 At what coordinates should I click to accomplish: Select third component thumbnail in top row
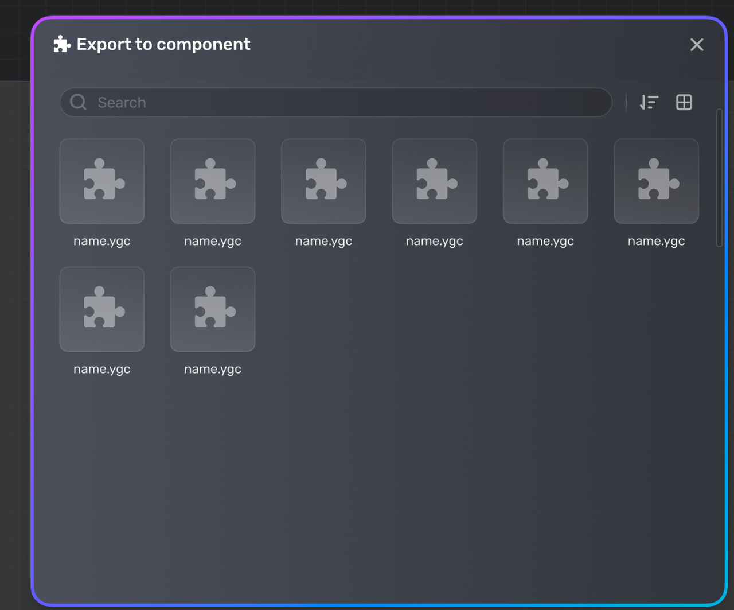pos(323,181)
